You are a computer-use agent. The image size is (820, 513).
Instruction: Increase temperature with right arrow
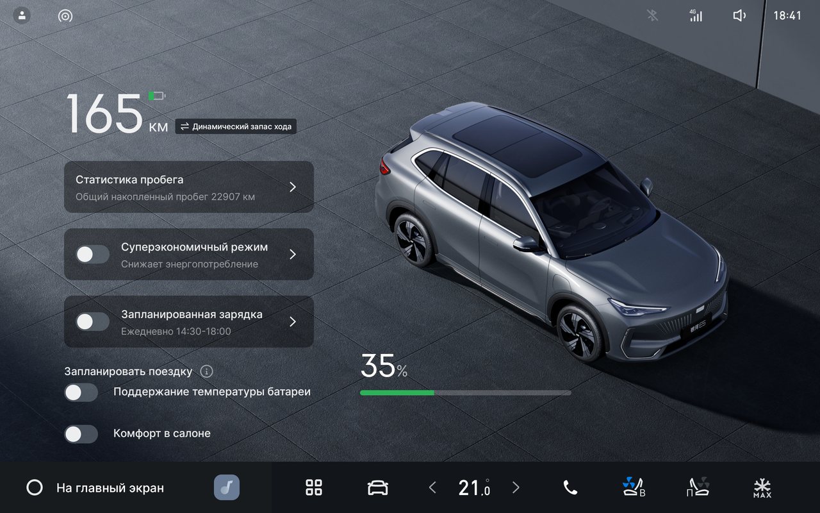(516, 487)
